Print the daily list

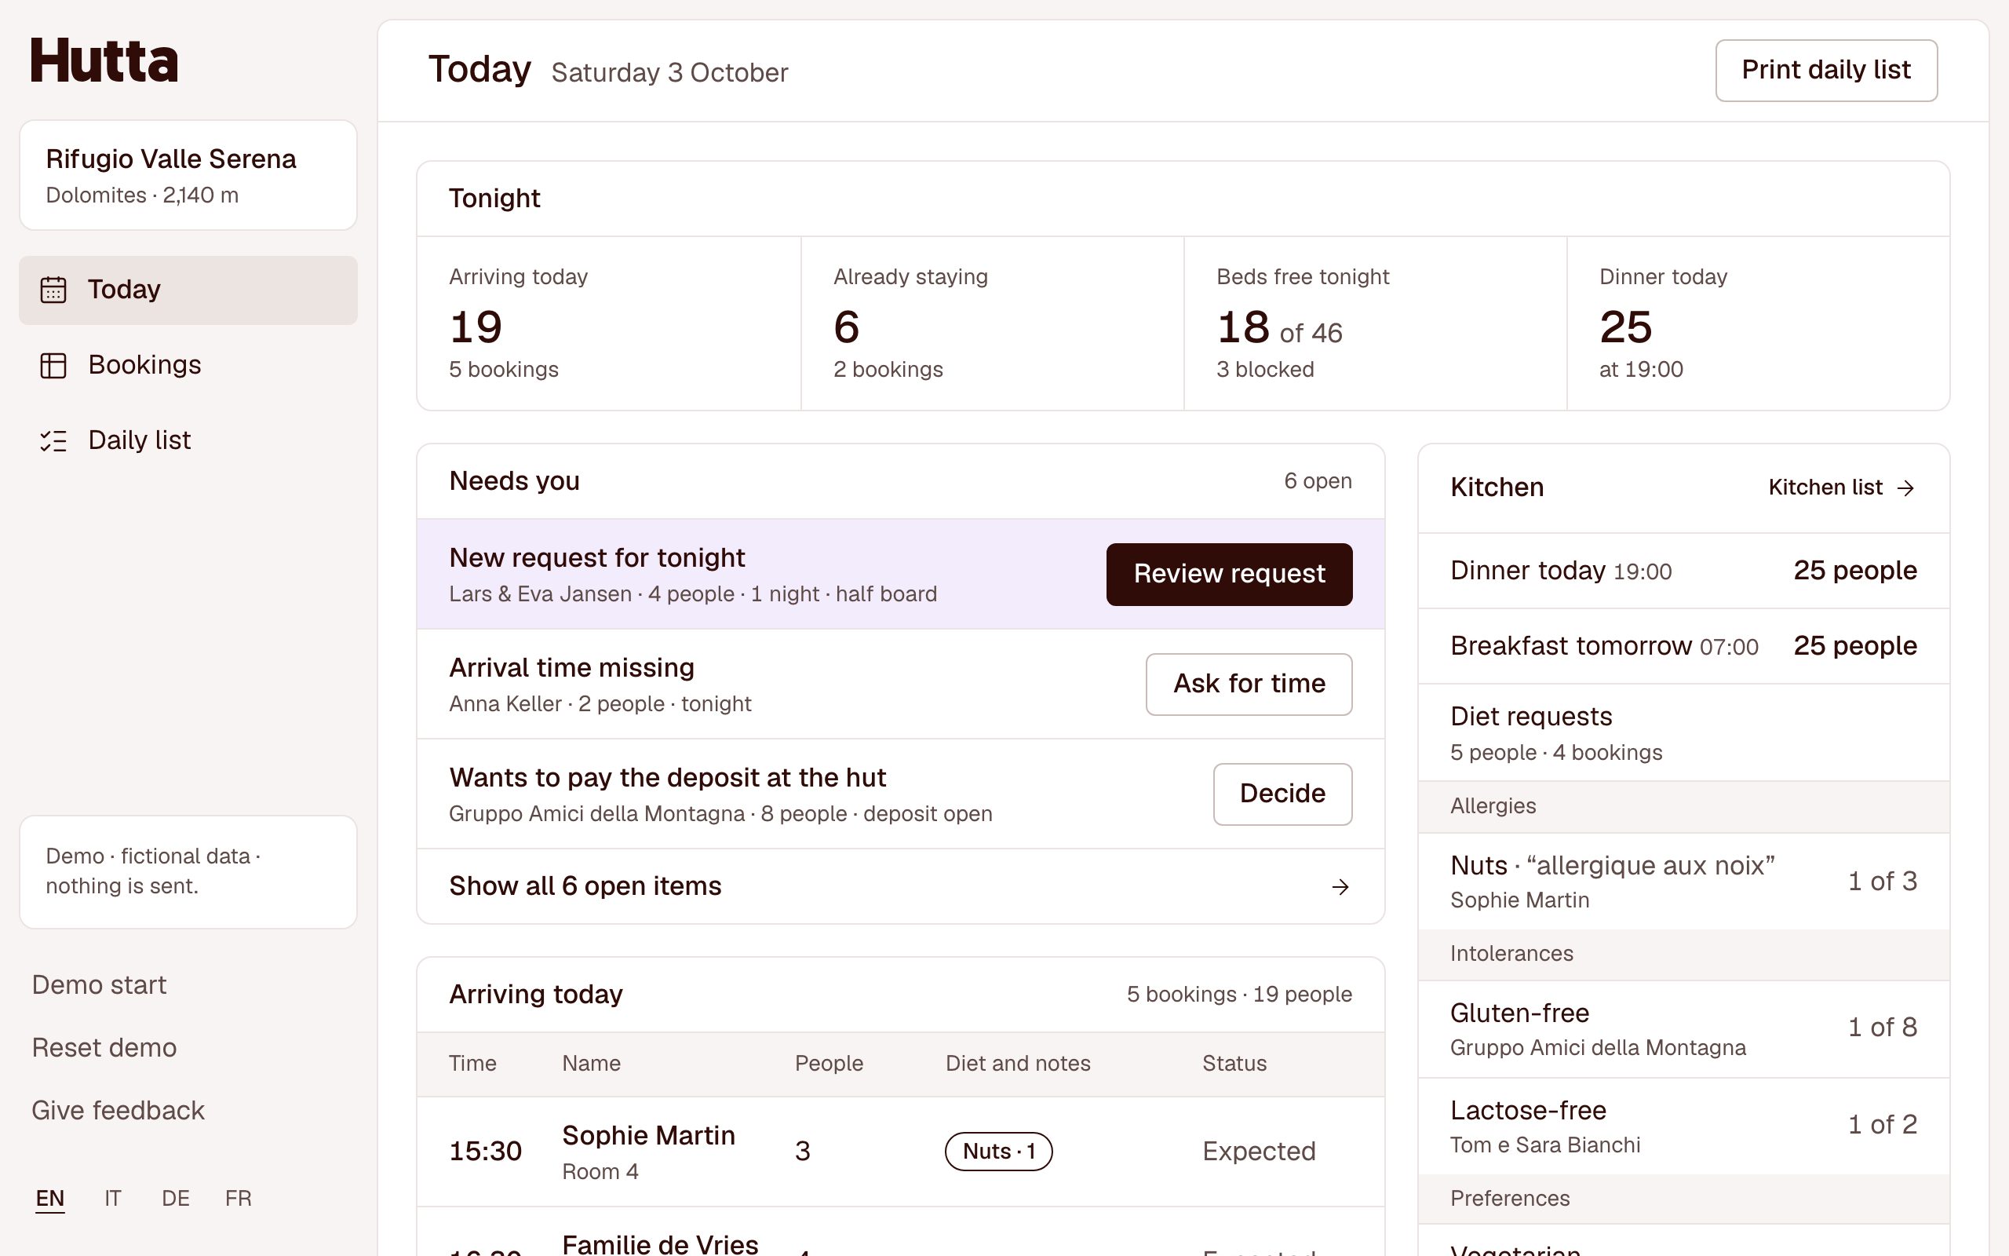(x=1826, y=71)
